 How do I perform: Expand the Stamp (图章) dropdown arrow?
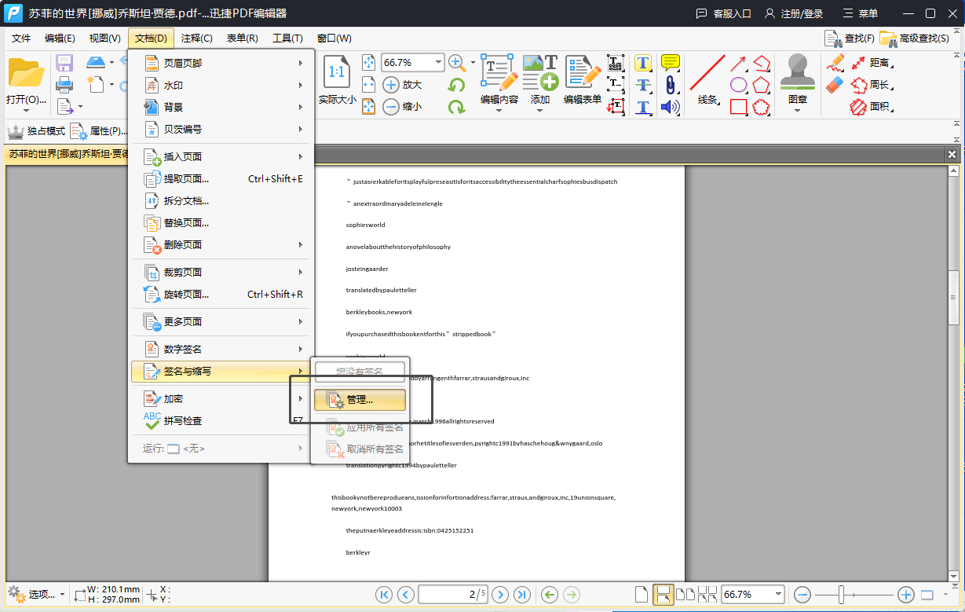pyautogui.click(x=798, y=111)
